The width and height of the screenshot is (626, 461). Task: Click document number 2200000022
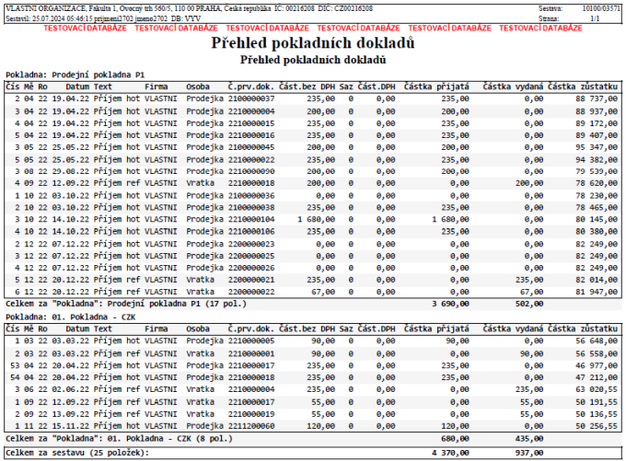pyautogui.click(x=251, y=292)
